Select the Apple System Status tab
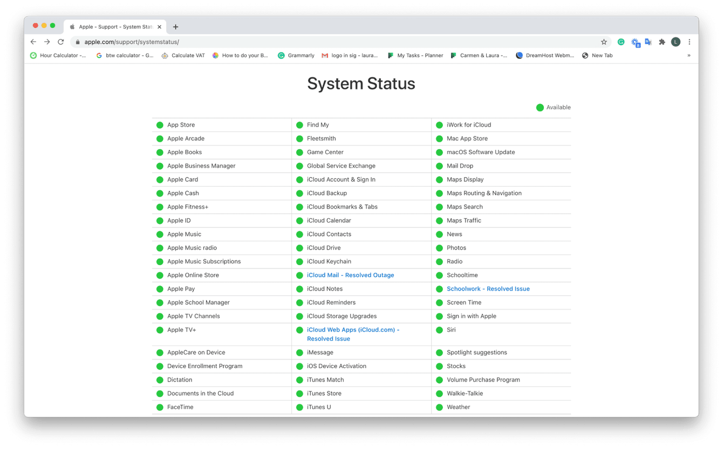 pyautogui.click(x=113, y=26)
